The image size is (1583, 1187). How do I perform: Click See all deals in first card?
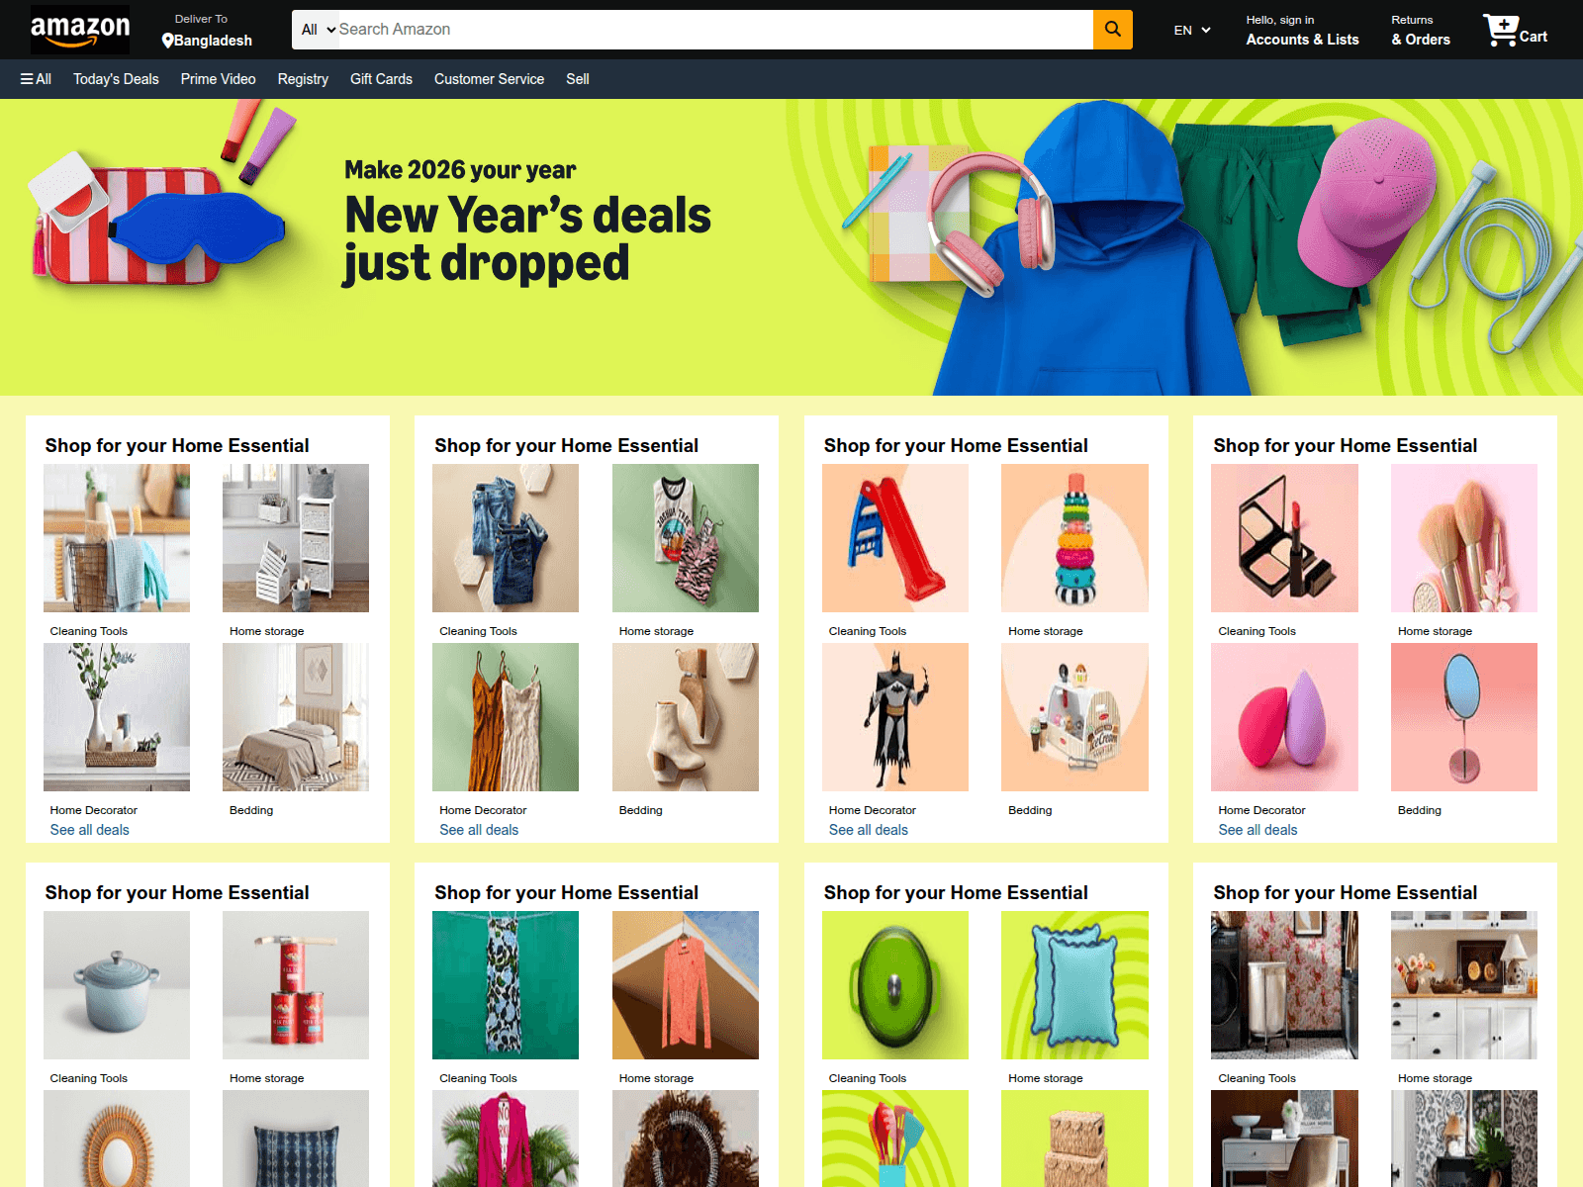coord(90,830)
